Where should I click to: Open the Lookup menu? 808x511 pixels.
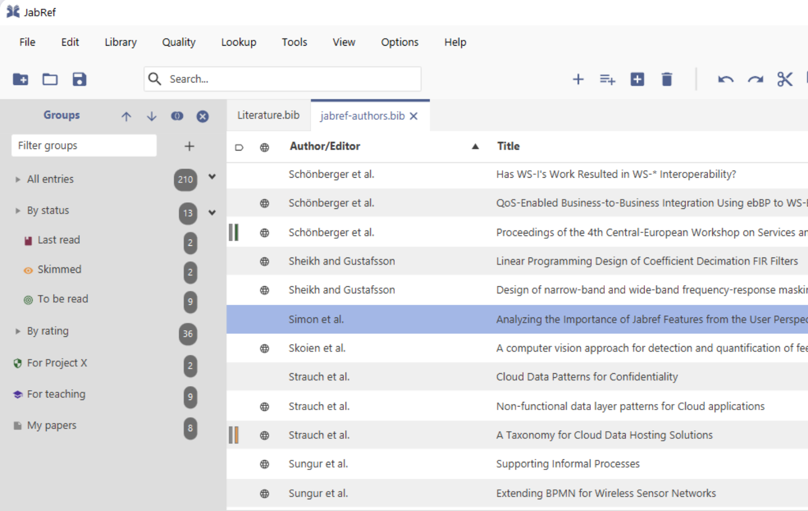coord(239,42)
